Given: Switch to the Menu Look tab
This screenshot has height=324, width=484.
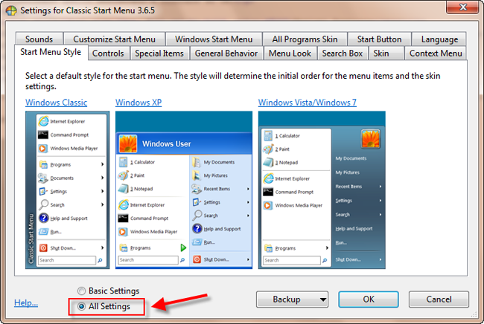Looking at the screenshot, I should point(290,54).
